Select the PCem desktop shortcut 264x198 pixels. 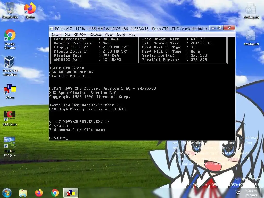(10, 92)
